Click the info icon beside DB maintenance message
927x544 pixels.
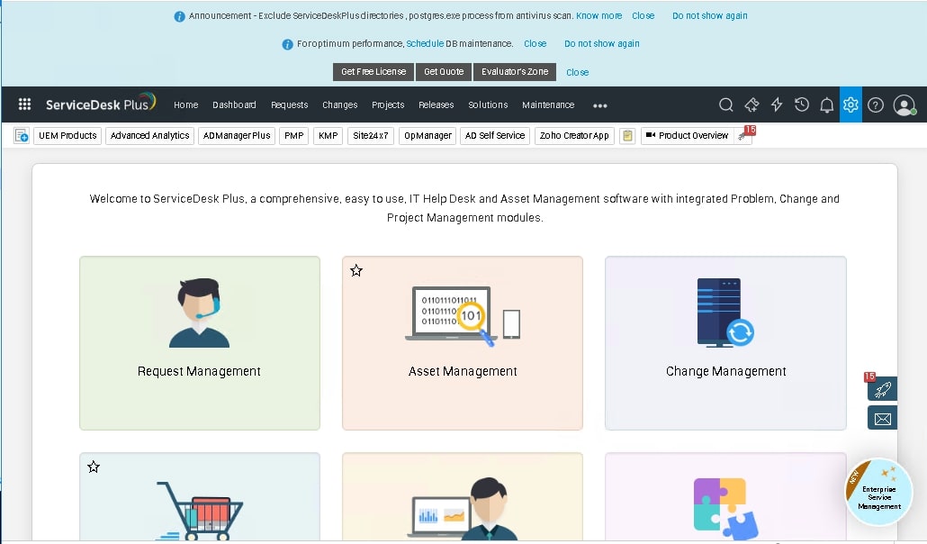coord(287,44)
